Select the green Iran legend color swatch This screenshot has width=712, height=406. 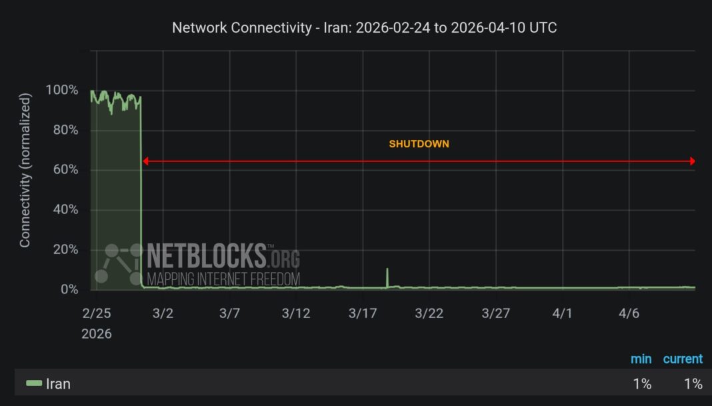pyautogui.click(x=34, y=383)
